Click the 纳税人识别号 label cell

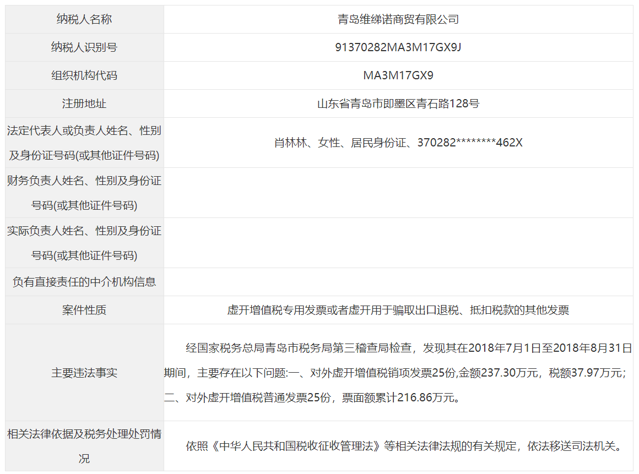(84, 47)
